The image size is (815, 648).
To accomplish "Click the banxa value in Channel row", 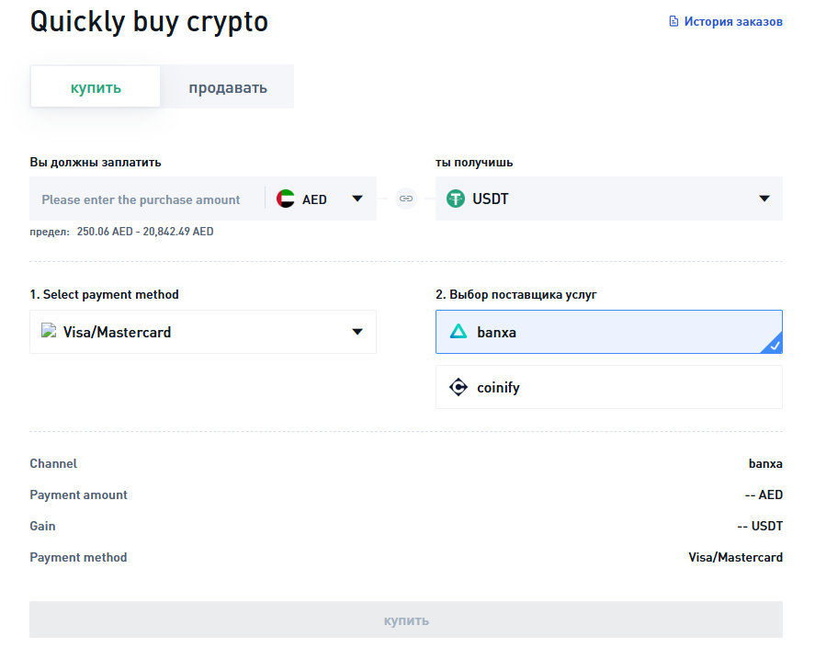I will click(x=765, y=463).
